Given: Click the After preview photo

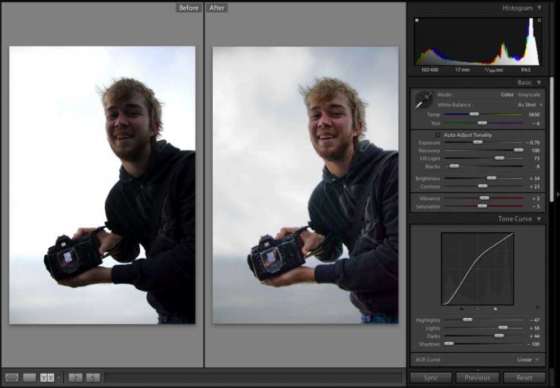Looking at the screenshot, I should coord(305,185).
